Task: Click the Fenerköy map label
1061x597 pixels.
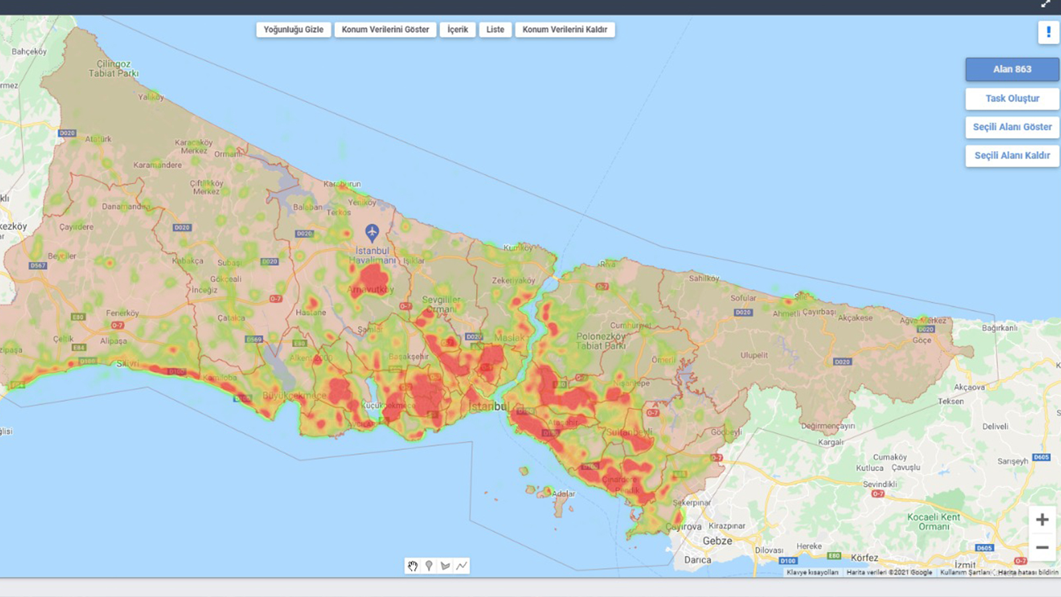Action: (x=123, y=313)
